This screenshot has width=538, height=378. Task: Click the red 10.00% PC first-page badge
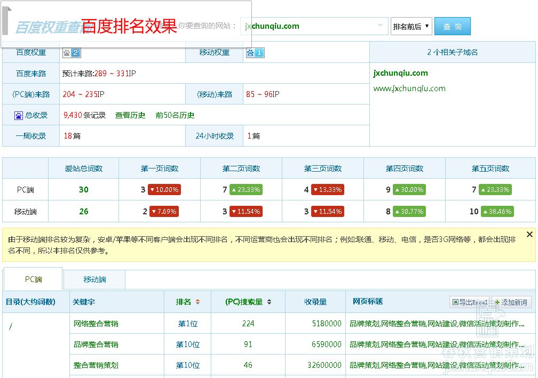(164, 189)
